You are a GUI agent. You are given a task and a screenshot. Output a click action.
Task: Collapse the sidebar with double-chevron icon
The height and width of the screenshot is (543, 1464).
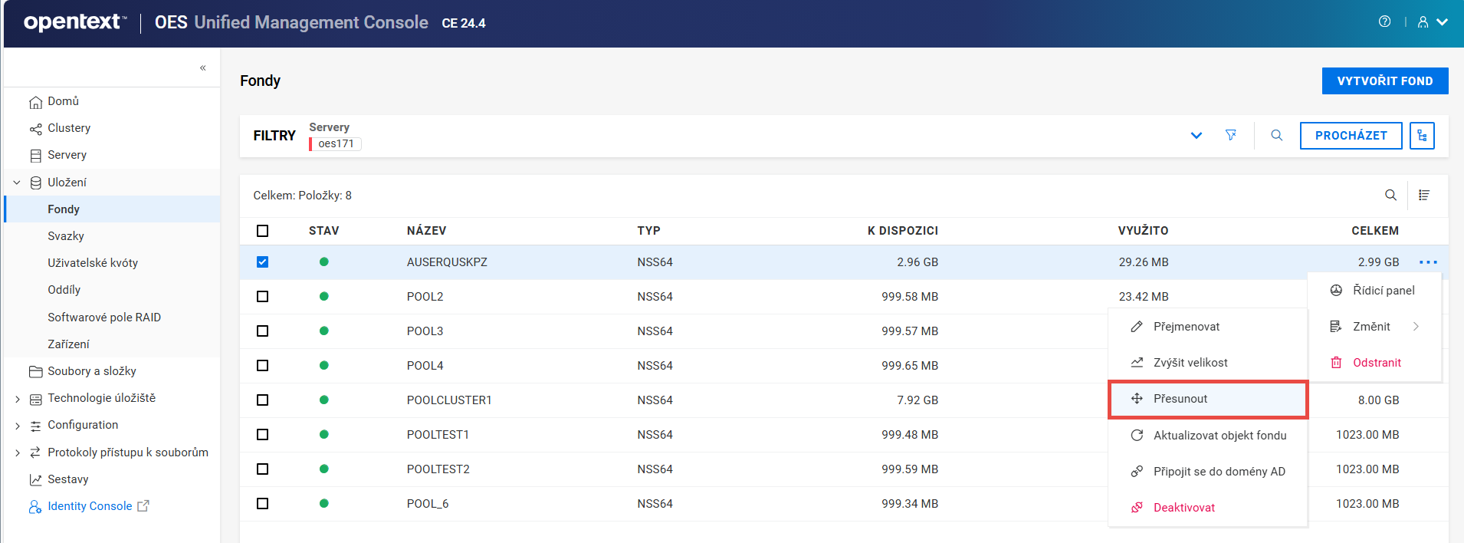[203, 68]
